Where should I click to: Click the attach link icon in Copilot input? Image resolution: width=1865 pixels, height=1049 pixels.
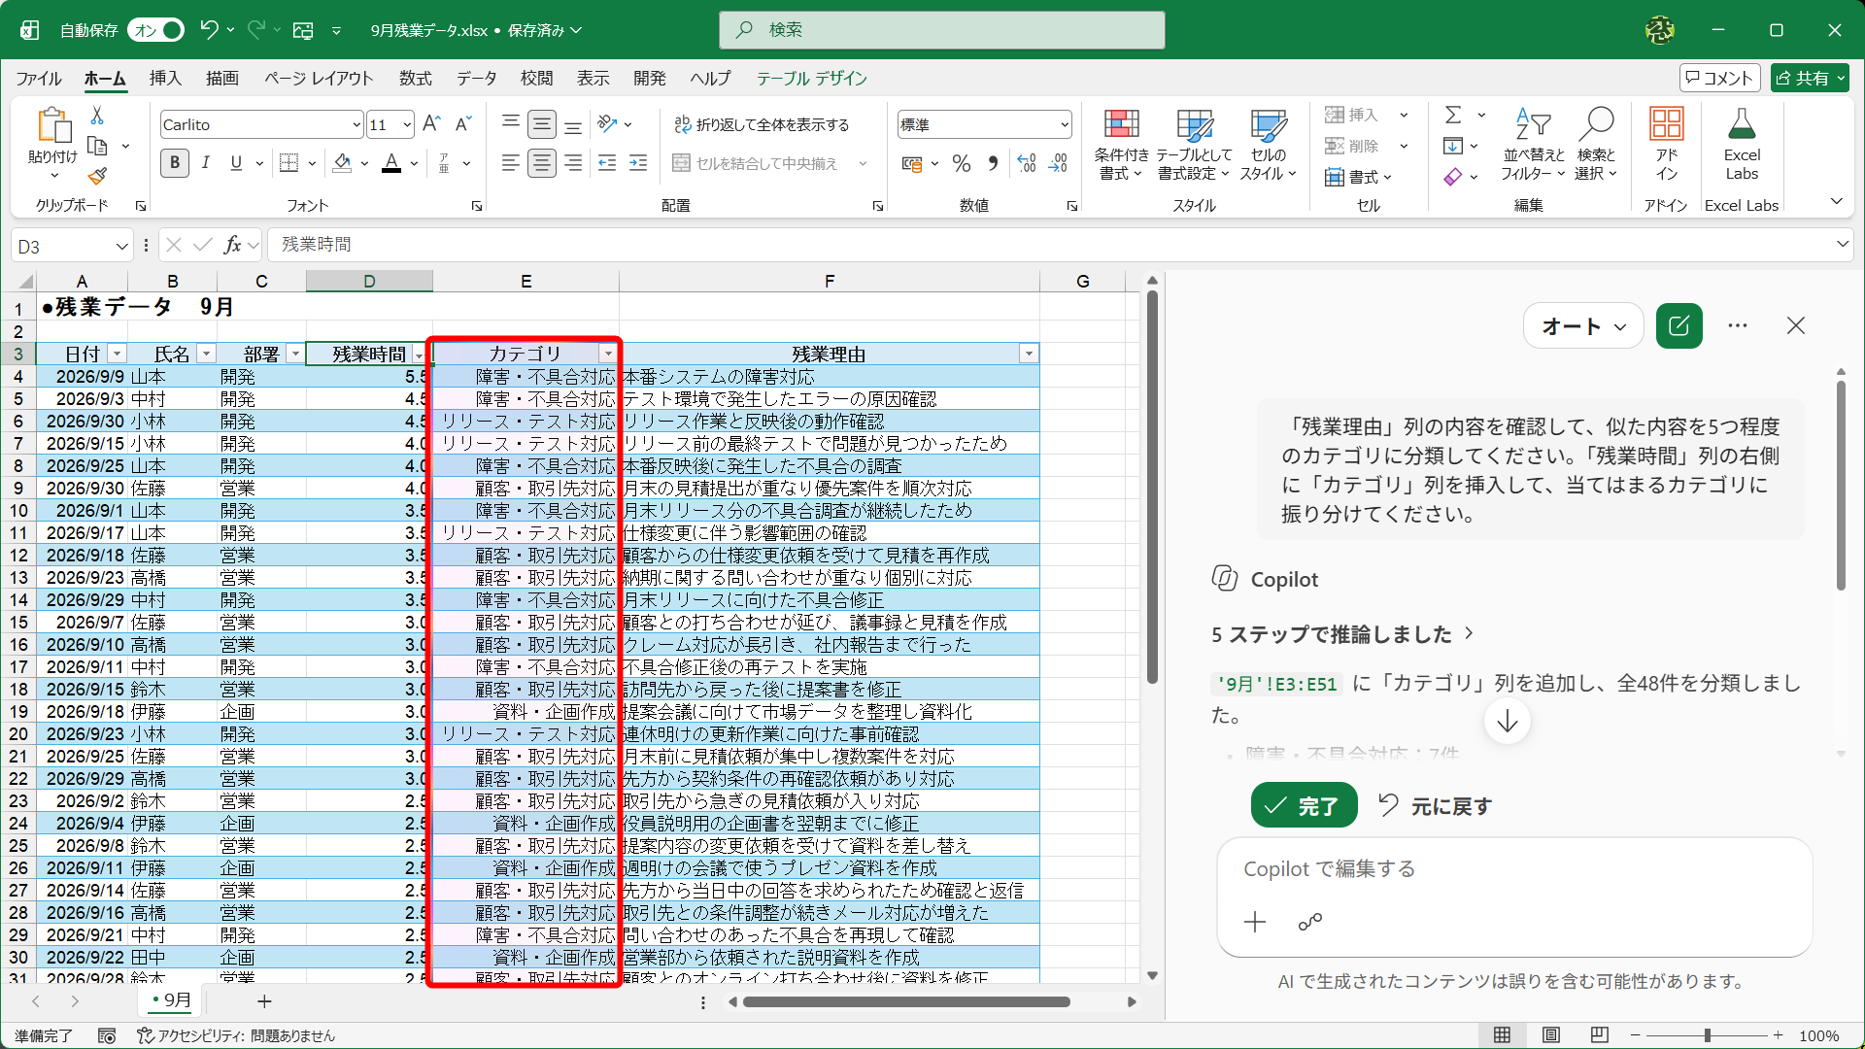point(1310,922)
